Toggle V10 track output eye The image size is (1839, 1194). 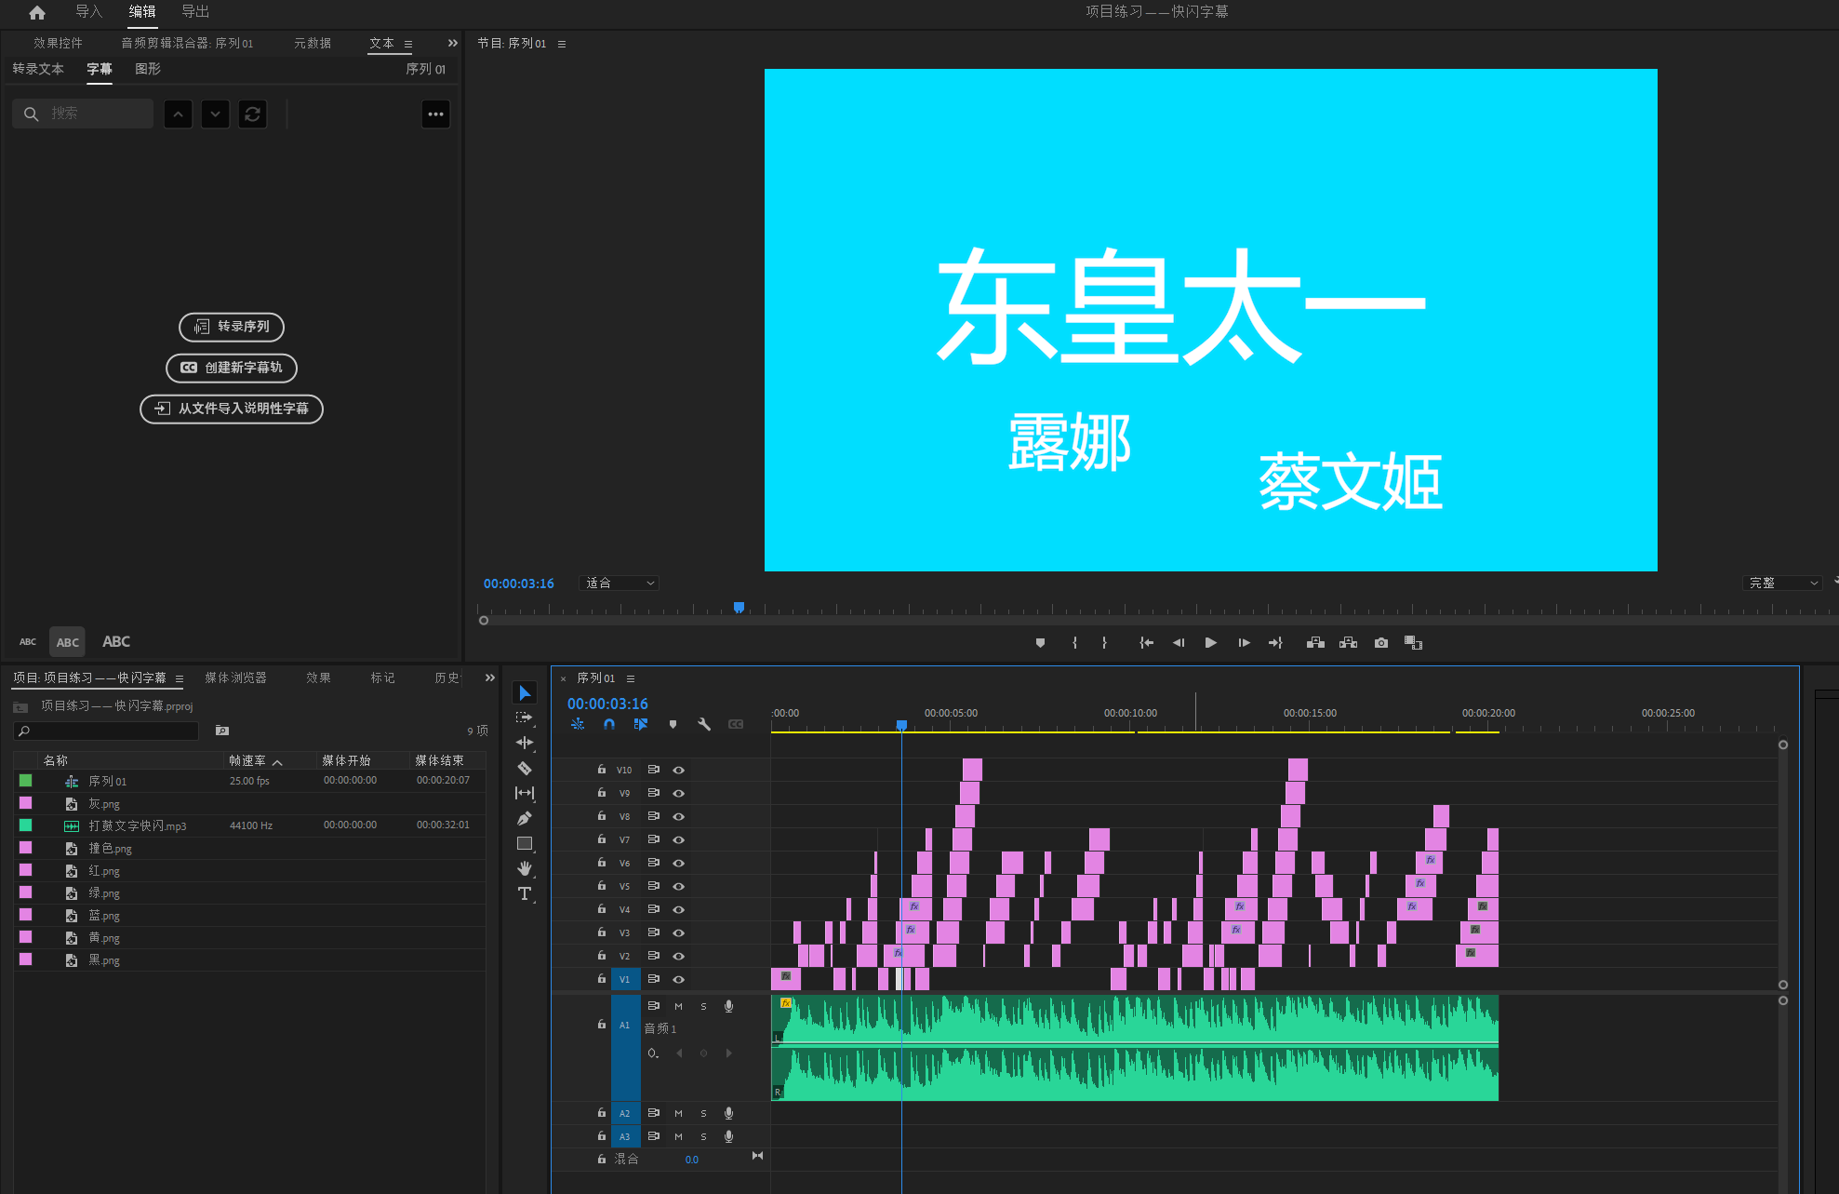click(679, 770)
